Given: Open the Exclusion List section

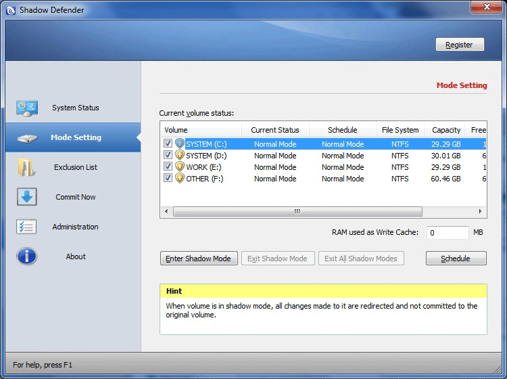Looking at the screenshot, I should (x=73, y=167).
